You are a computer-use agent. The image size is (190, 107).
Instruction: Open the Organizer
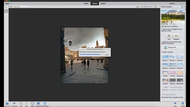point(38,104)
